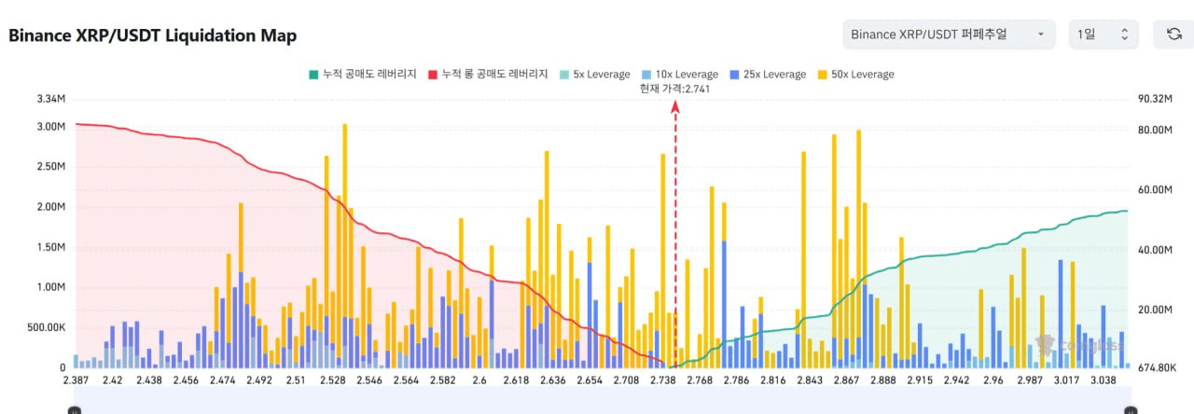The height and width of the screenshot is (414, 1194).
Task: Toggle the 10x Leverage legend entry
Action: [x=679, y=74]
